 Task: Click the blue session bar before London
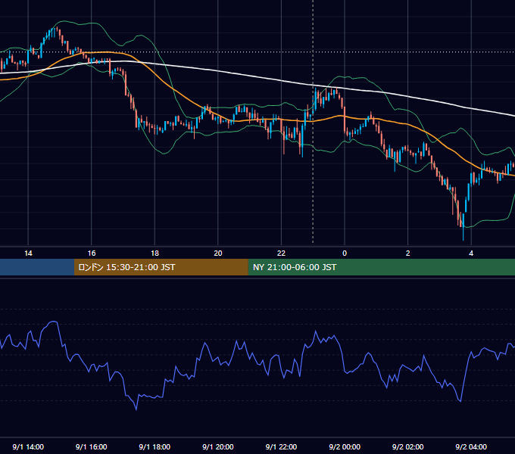pos(37,267)
